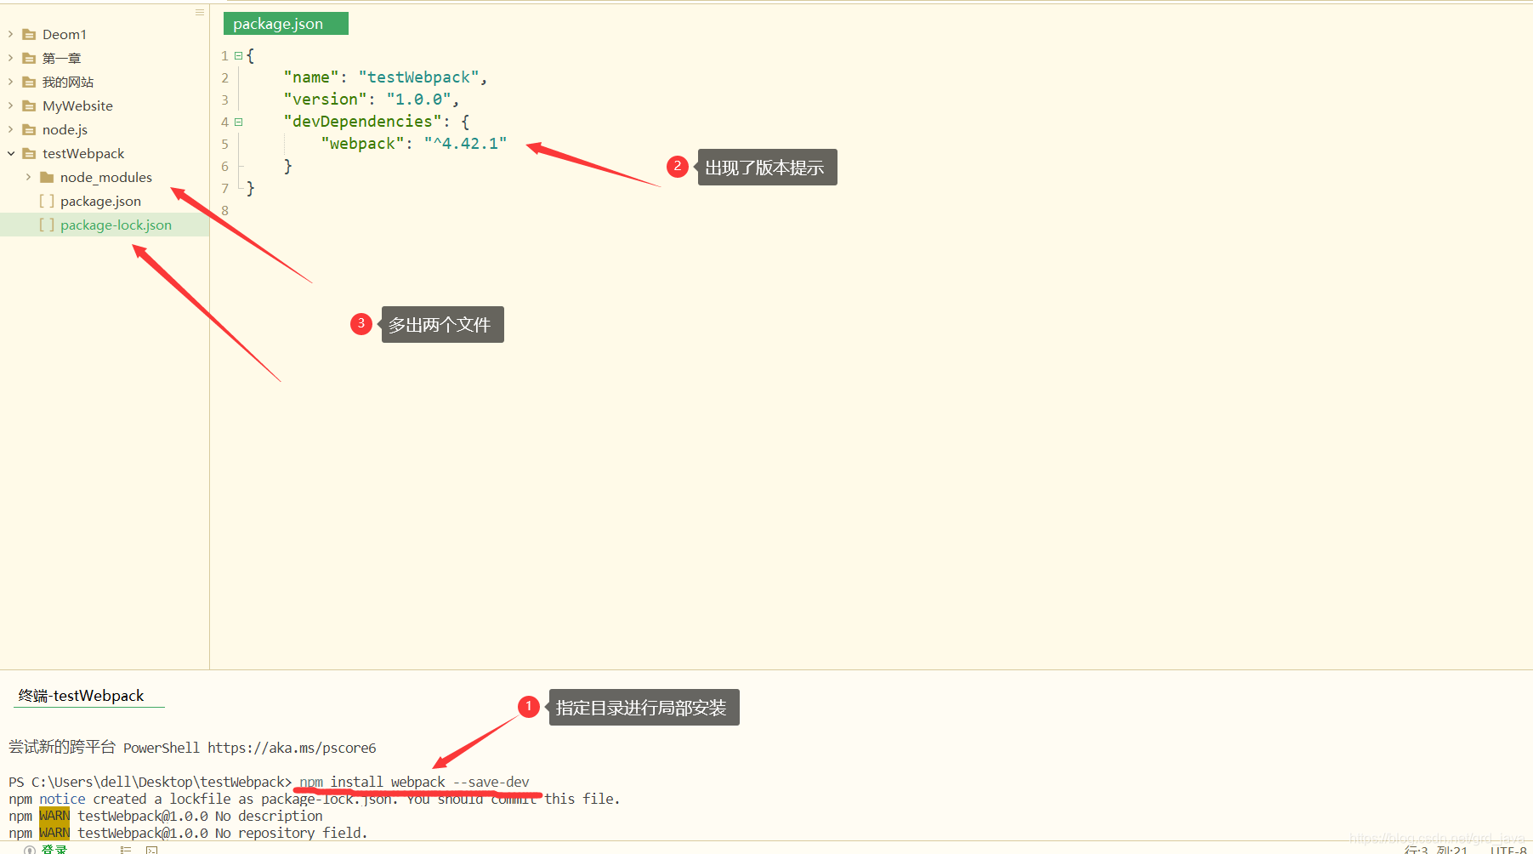Screen dimensions: 1533x854
Task: Expand the 我的网站 folder chevron
Action: pyautogui.click(x=10, y=82)
